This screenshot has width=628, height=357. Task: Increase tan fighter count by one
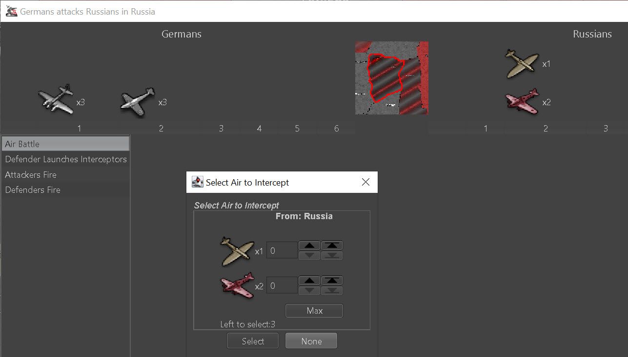(309, 245)
